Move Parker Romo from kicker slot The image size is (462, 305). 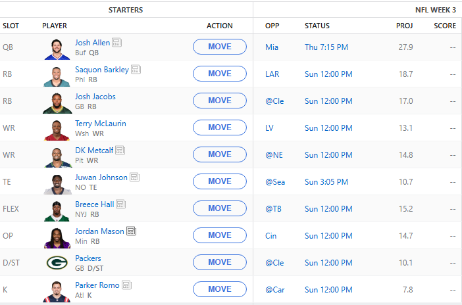pyautogui.click(x=220, y=289)
